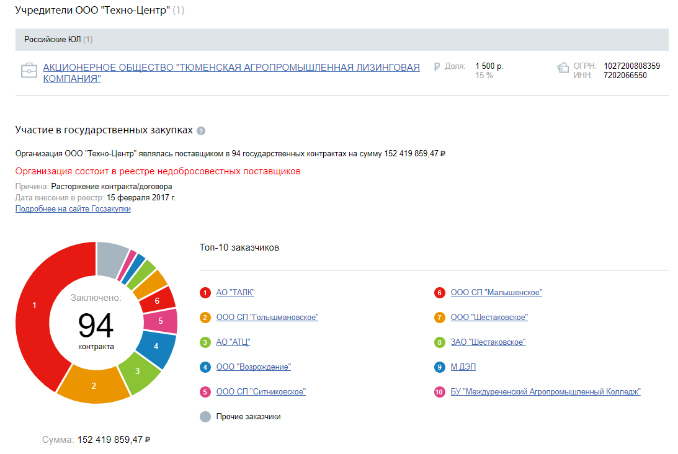
Task: Click the gray Прочие заказчики legend dot
Action: [205, 417]
